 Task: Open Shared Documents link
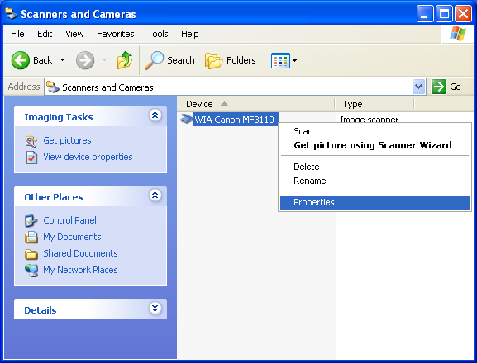[80, 253]
